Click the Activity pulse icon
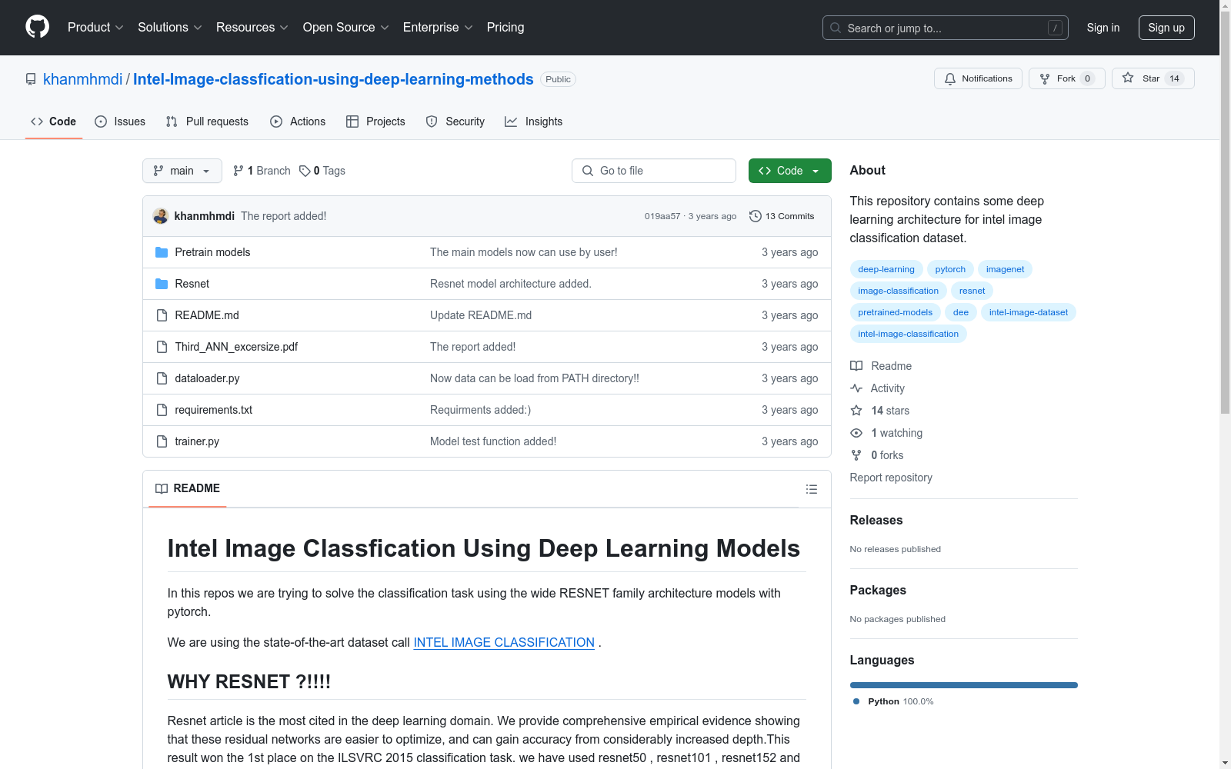The width and height of the screenshot is (1231, 769). coord(856,388)
